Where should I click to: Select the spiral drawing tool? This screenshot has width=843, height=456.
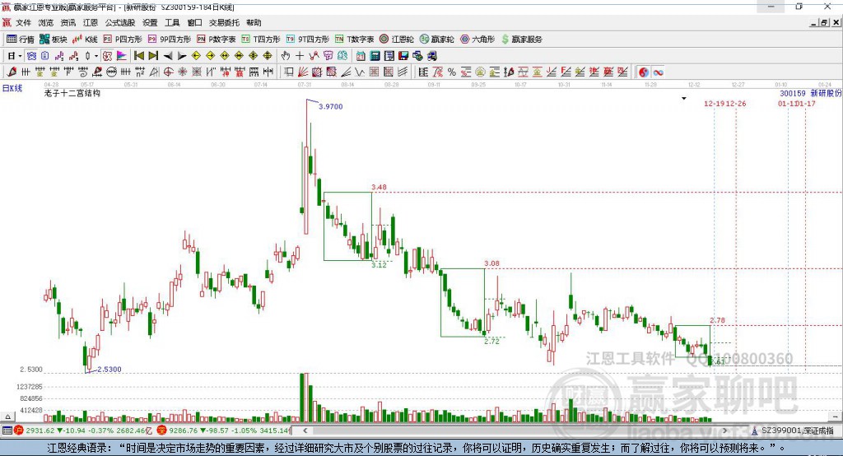pyautogui.click(x=83, y=72)
